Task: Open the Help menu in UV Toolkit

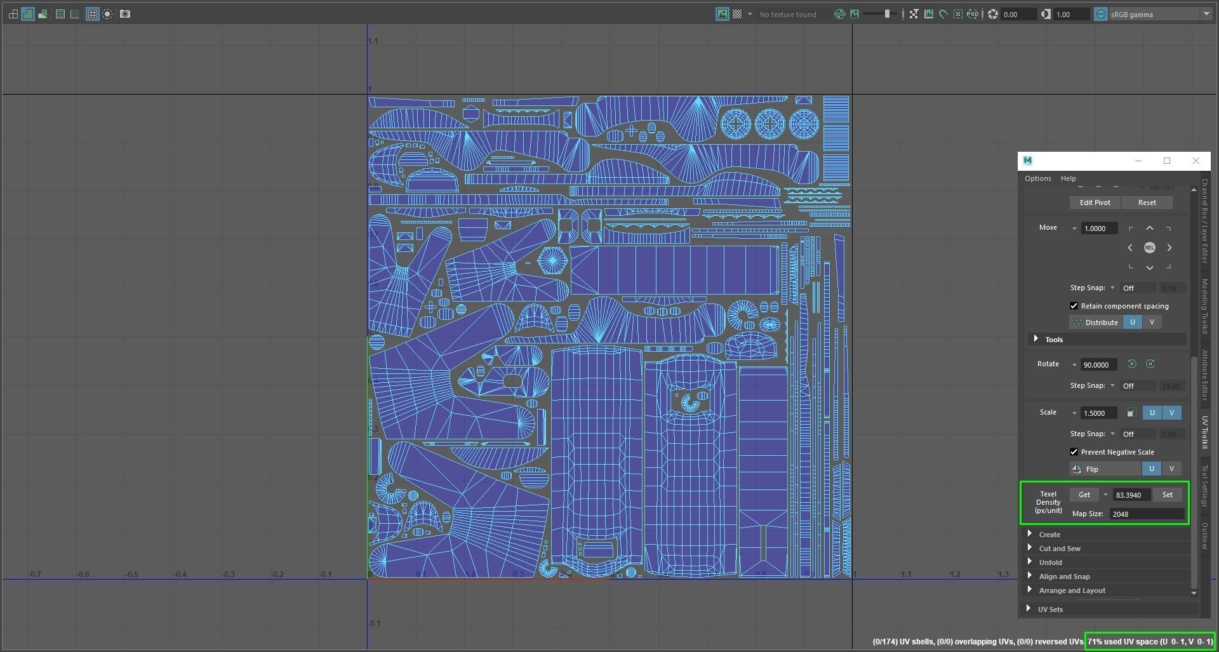Action: [x=1069, y=178]
